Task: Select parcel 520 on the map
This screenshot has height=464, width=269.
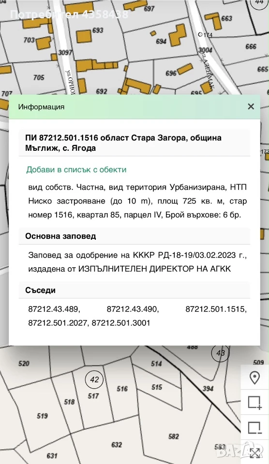Action: pyautogui.click(x=24, y=363)
